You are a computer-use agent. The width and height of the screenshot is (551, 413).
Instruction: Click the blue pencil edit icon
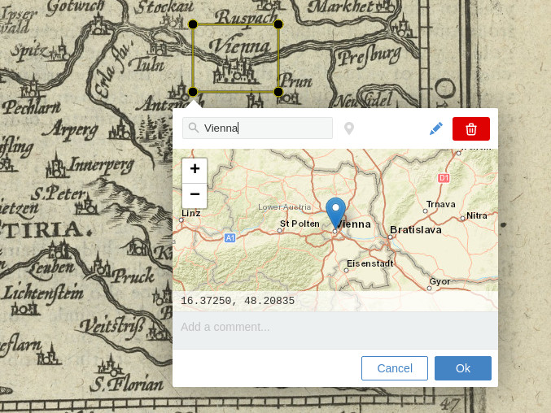(x=436, y=128)
